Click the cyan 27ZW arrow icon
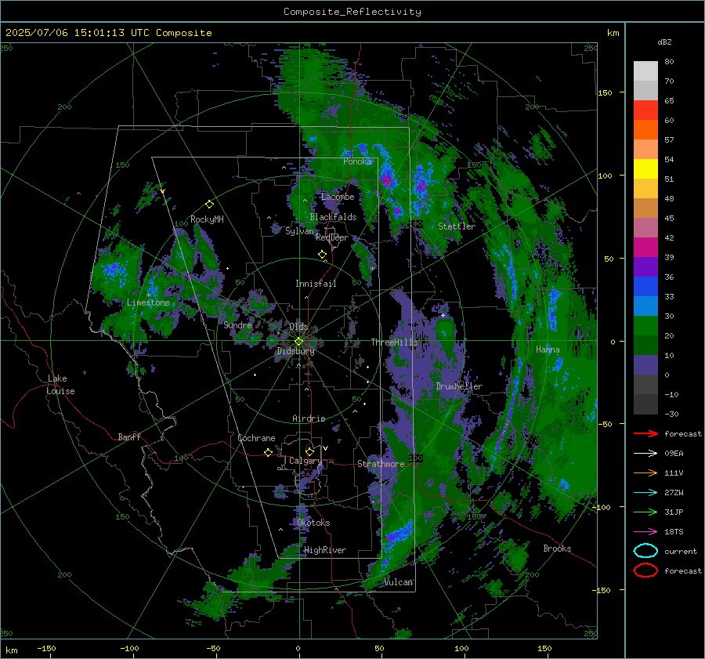This screenshot has height=659, width=705. 645,493
